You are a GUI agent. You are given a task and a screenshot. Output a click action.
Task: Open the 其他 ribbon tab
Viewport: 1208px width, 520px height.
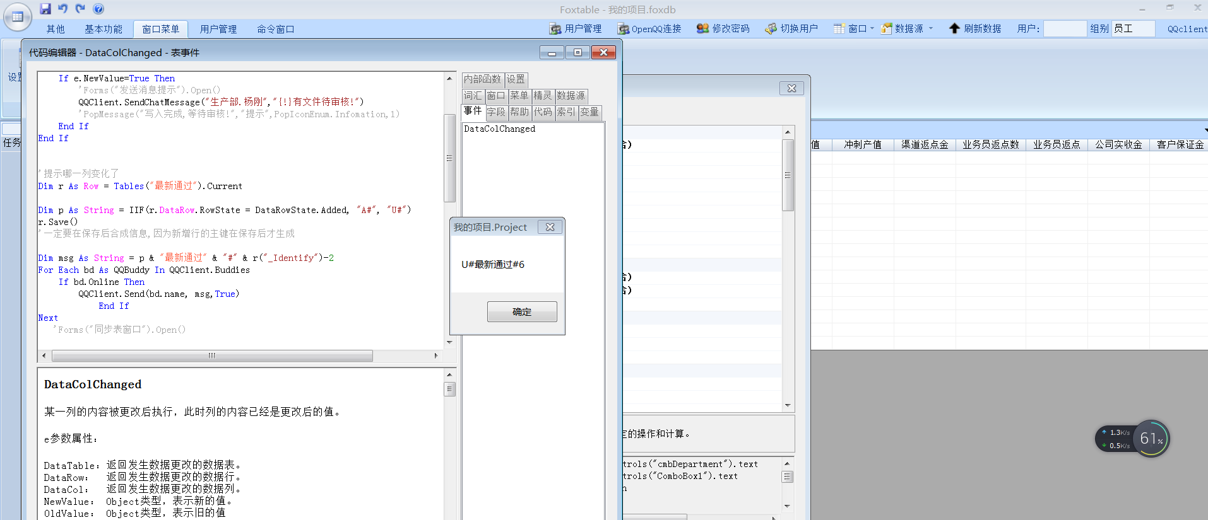click(56, 29)
